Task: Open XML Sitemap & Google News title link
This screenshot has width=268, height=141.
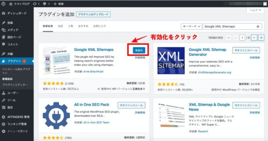Action: pos(209,107)
